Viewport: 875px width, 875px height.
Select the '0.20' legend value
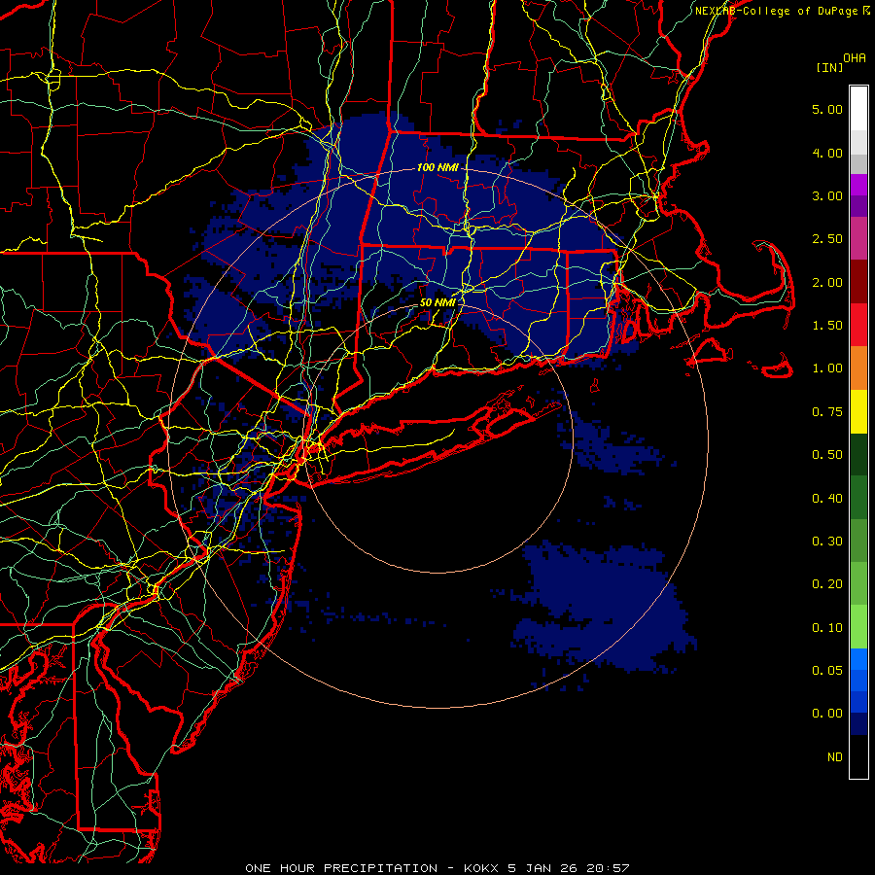tap(827, 584)
